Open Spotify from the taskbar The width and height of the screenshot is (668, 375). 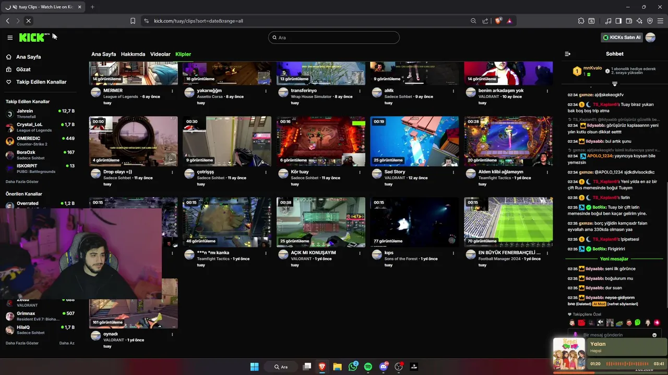click(368, 367)
